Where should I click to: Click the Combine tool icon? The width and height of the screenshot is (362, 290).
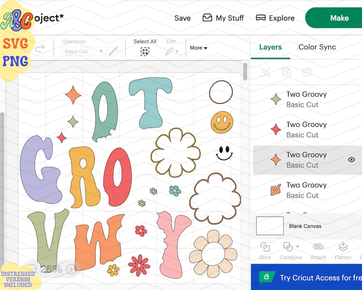point(288,247)
